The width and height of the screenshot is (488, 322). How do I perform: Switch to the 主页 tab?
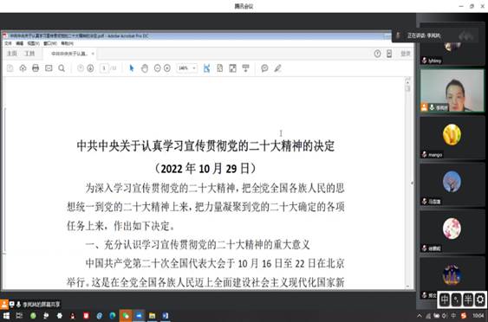pyautogui.click(x=12, y=54)
